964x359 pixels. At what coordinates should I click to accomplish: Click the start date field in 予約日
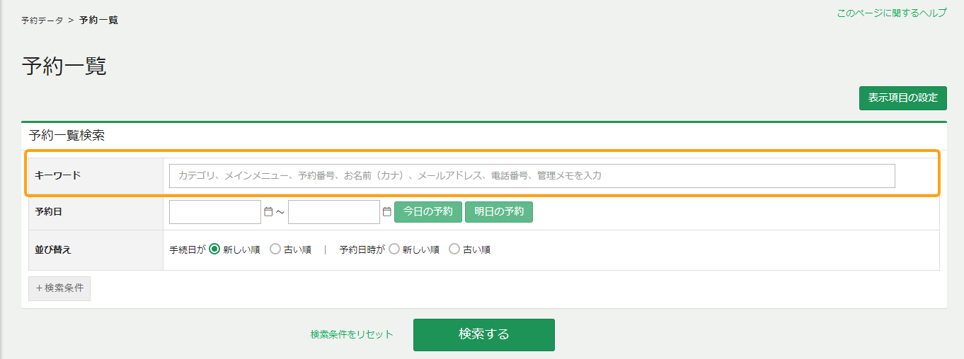tap(215, 212)
